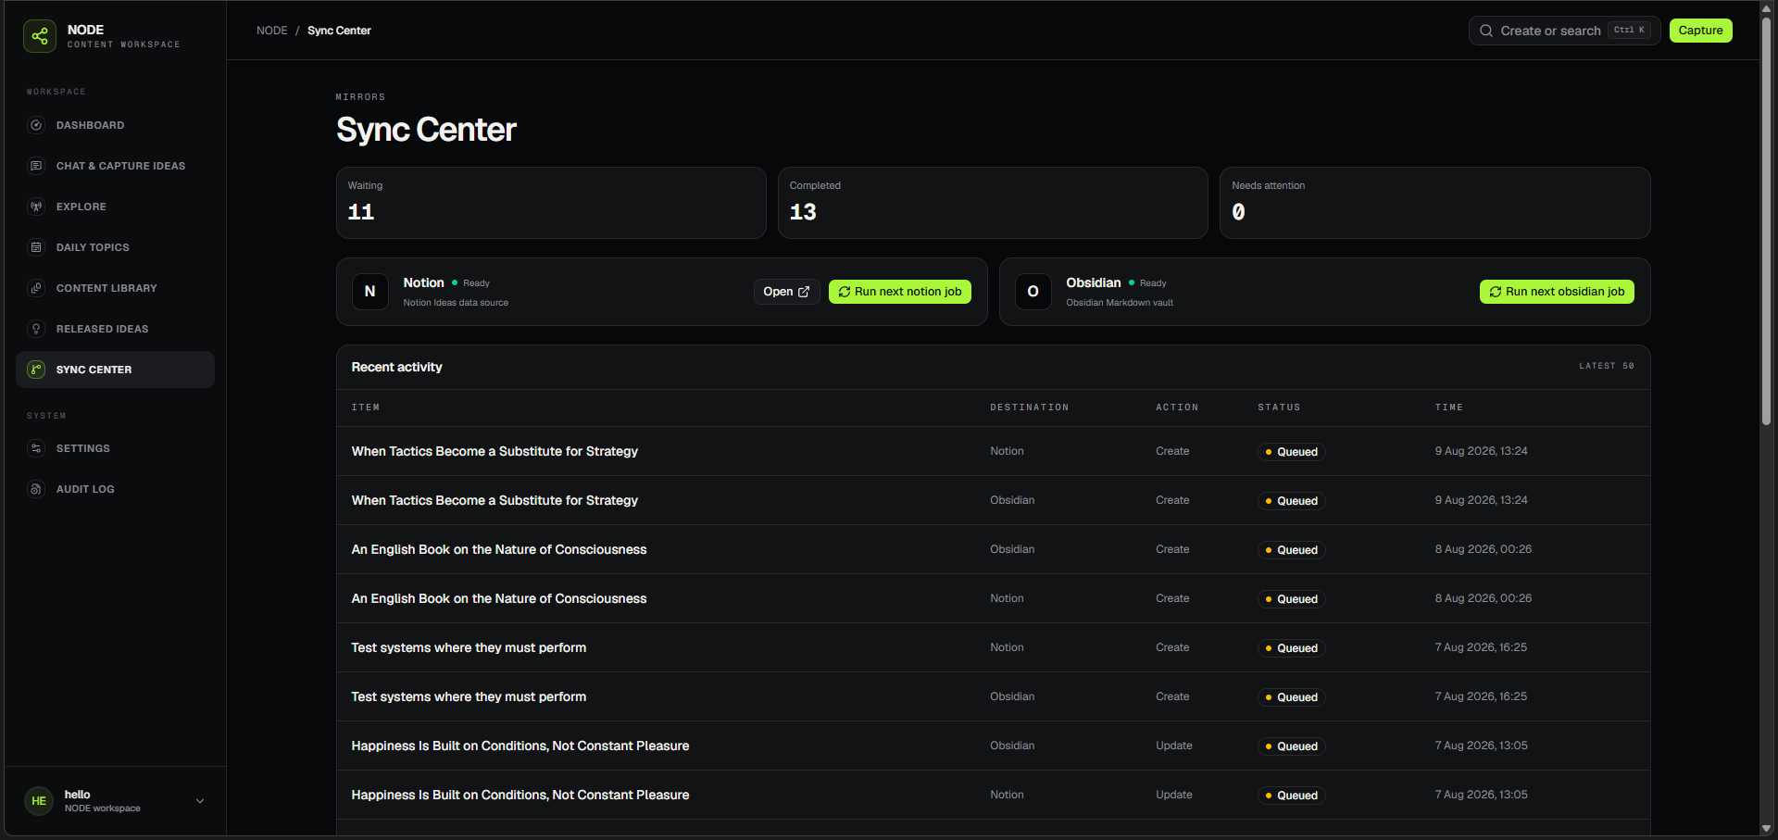Click the Sync Center branch icon
This screenshot has height=840, width=1778.
[36, 370]
